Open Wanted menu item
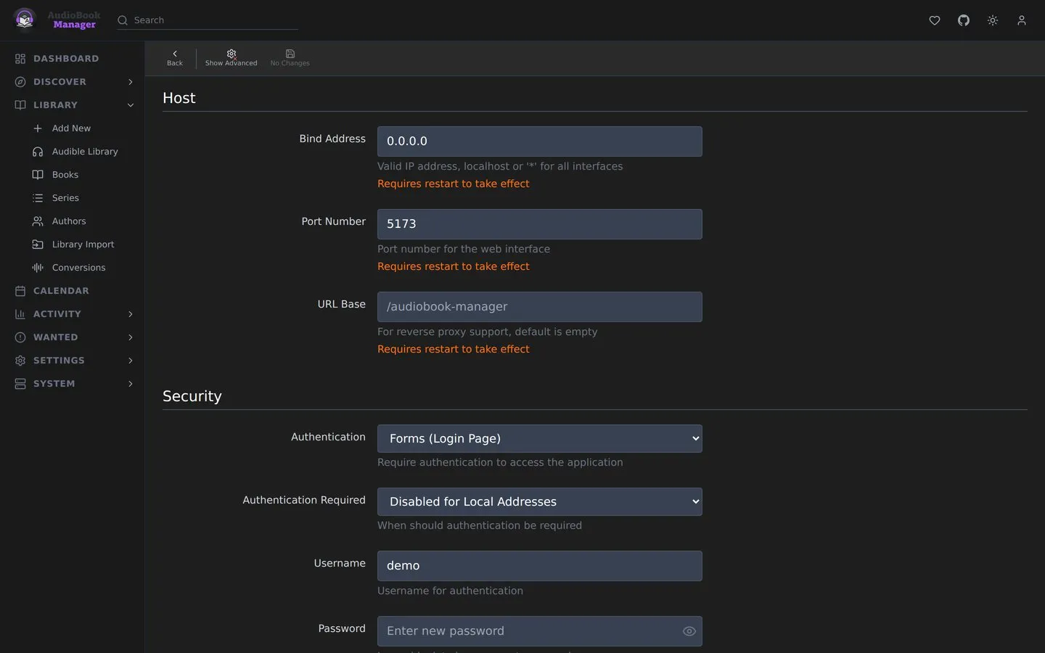Screen dimensions: 1045x653 click(x=73, y=337)
